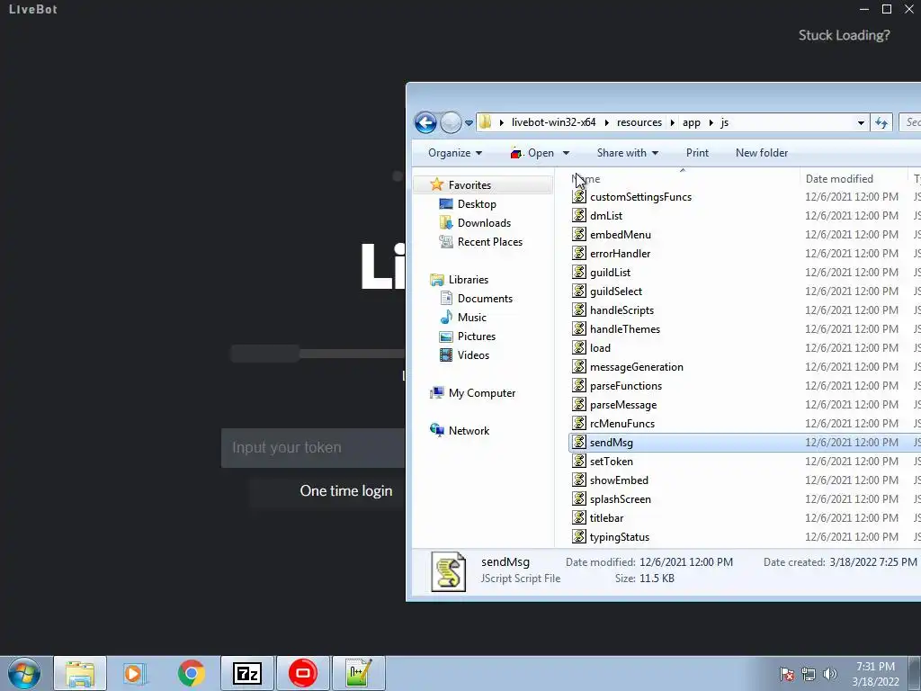Select app in the address path
921x691 pixels.
(x=692, y=122)
